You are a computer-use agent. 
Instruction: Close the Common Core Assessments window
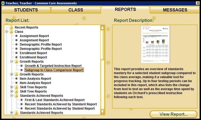[x=198, y=3]
